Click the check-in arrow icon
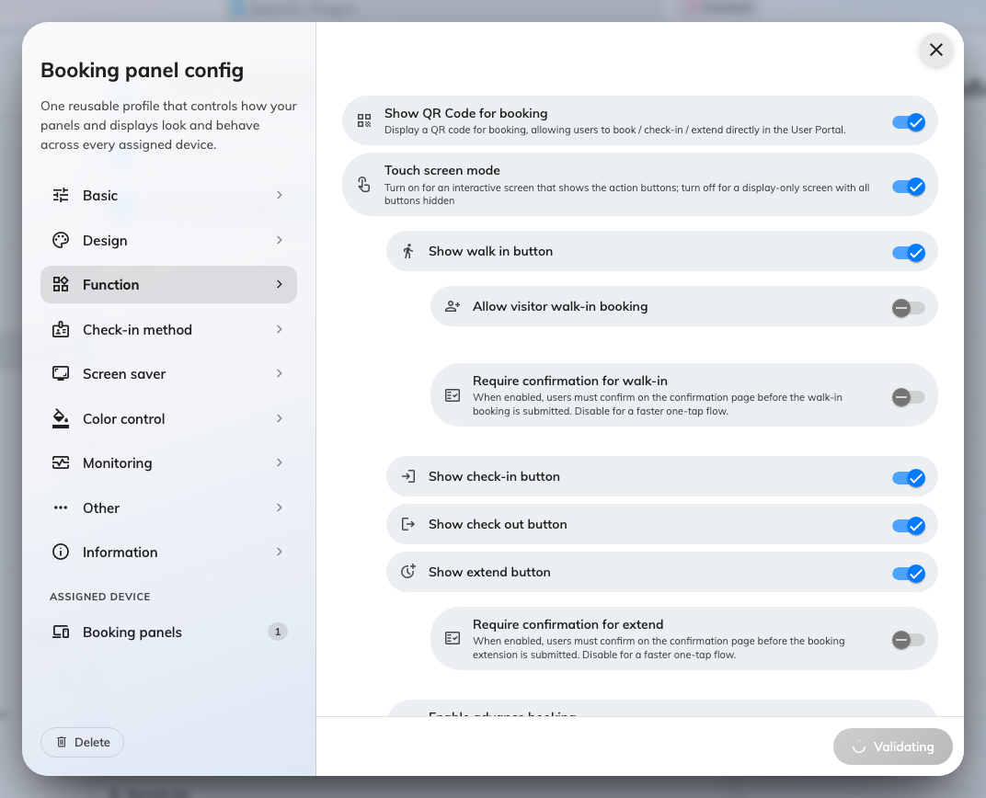The height and width of the screenshot is (798, 986). pos(408,476)
